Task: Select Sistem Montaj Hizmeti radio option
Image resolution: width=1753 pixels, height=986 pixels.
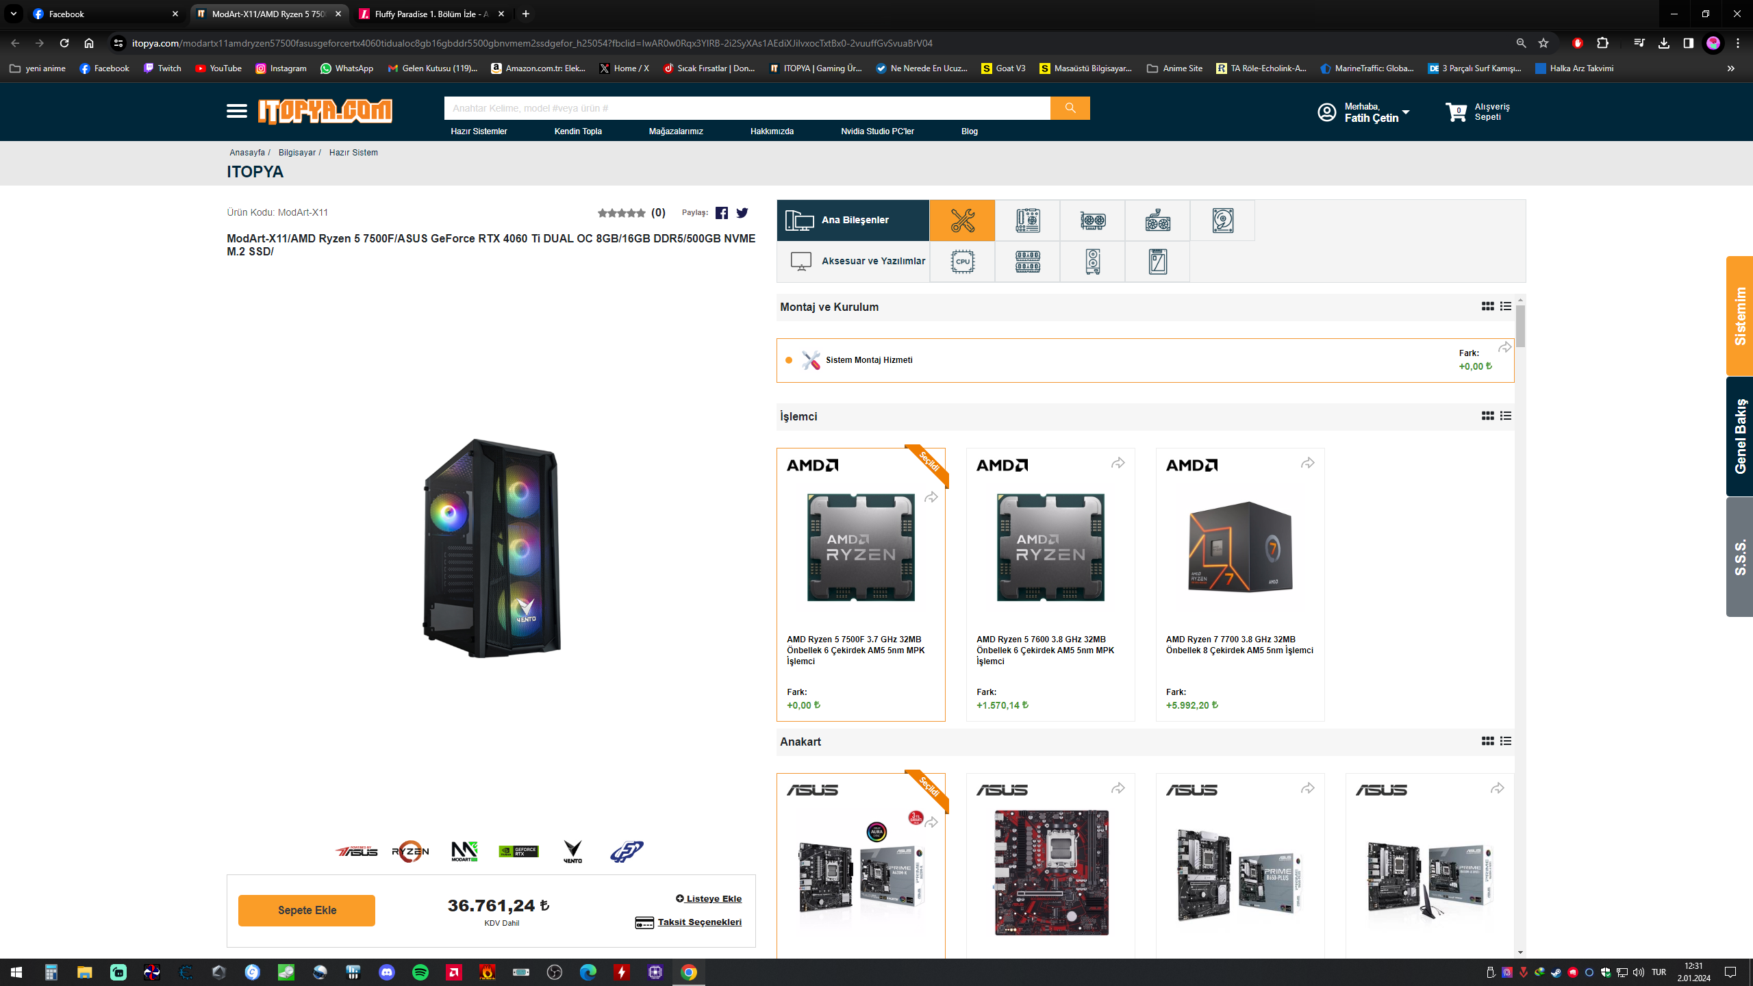Action: (789, 360)
